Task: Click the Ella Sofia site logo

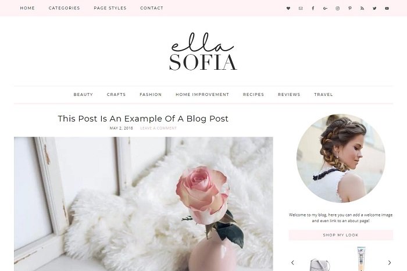Action: (x=203, y=51)
